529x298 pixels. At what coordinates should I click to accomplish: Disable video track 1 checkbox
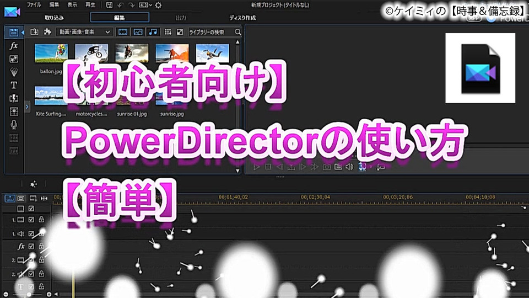pos(31,220)
